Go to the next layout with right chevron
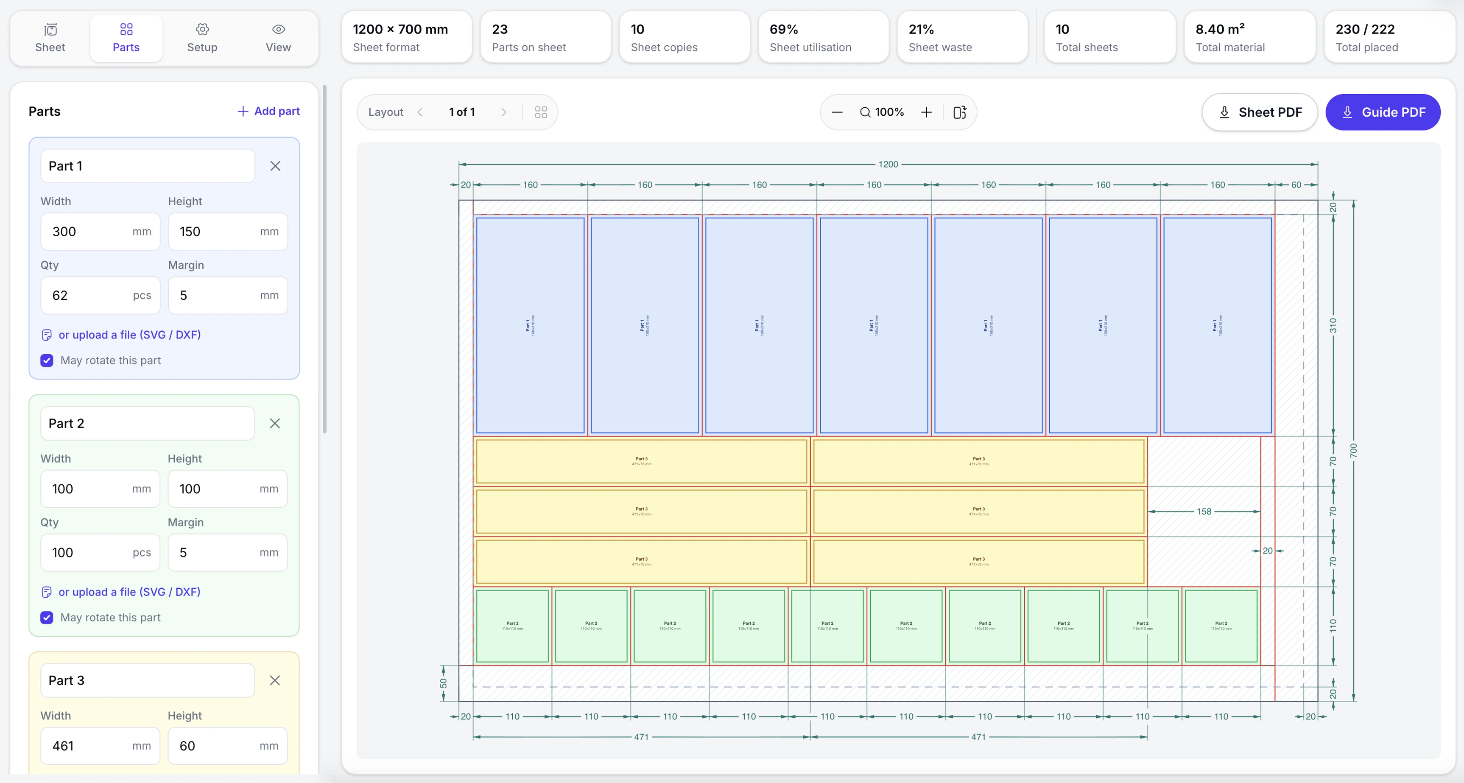The width and height of the screenshot is (1464, 783). (x=503, y=112)
